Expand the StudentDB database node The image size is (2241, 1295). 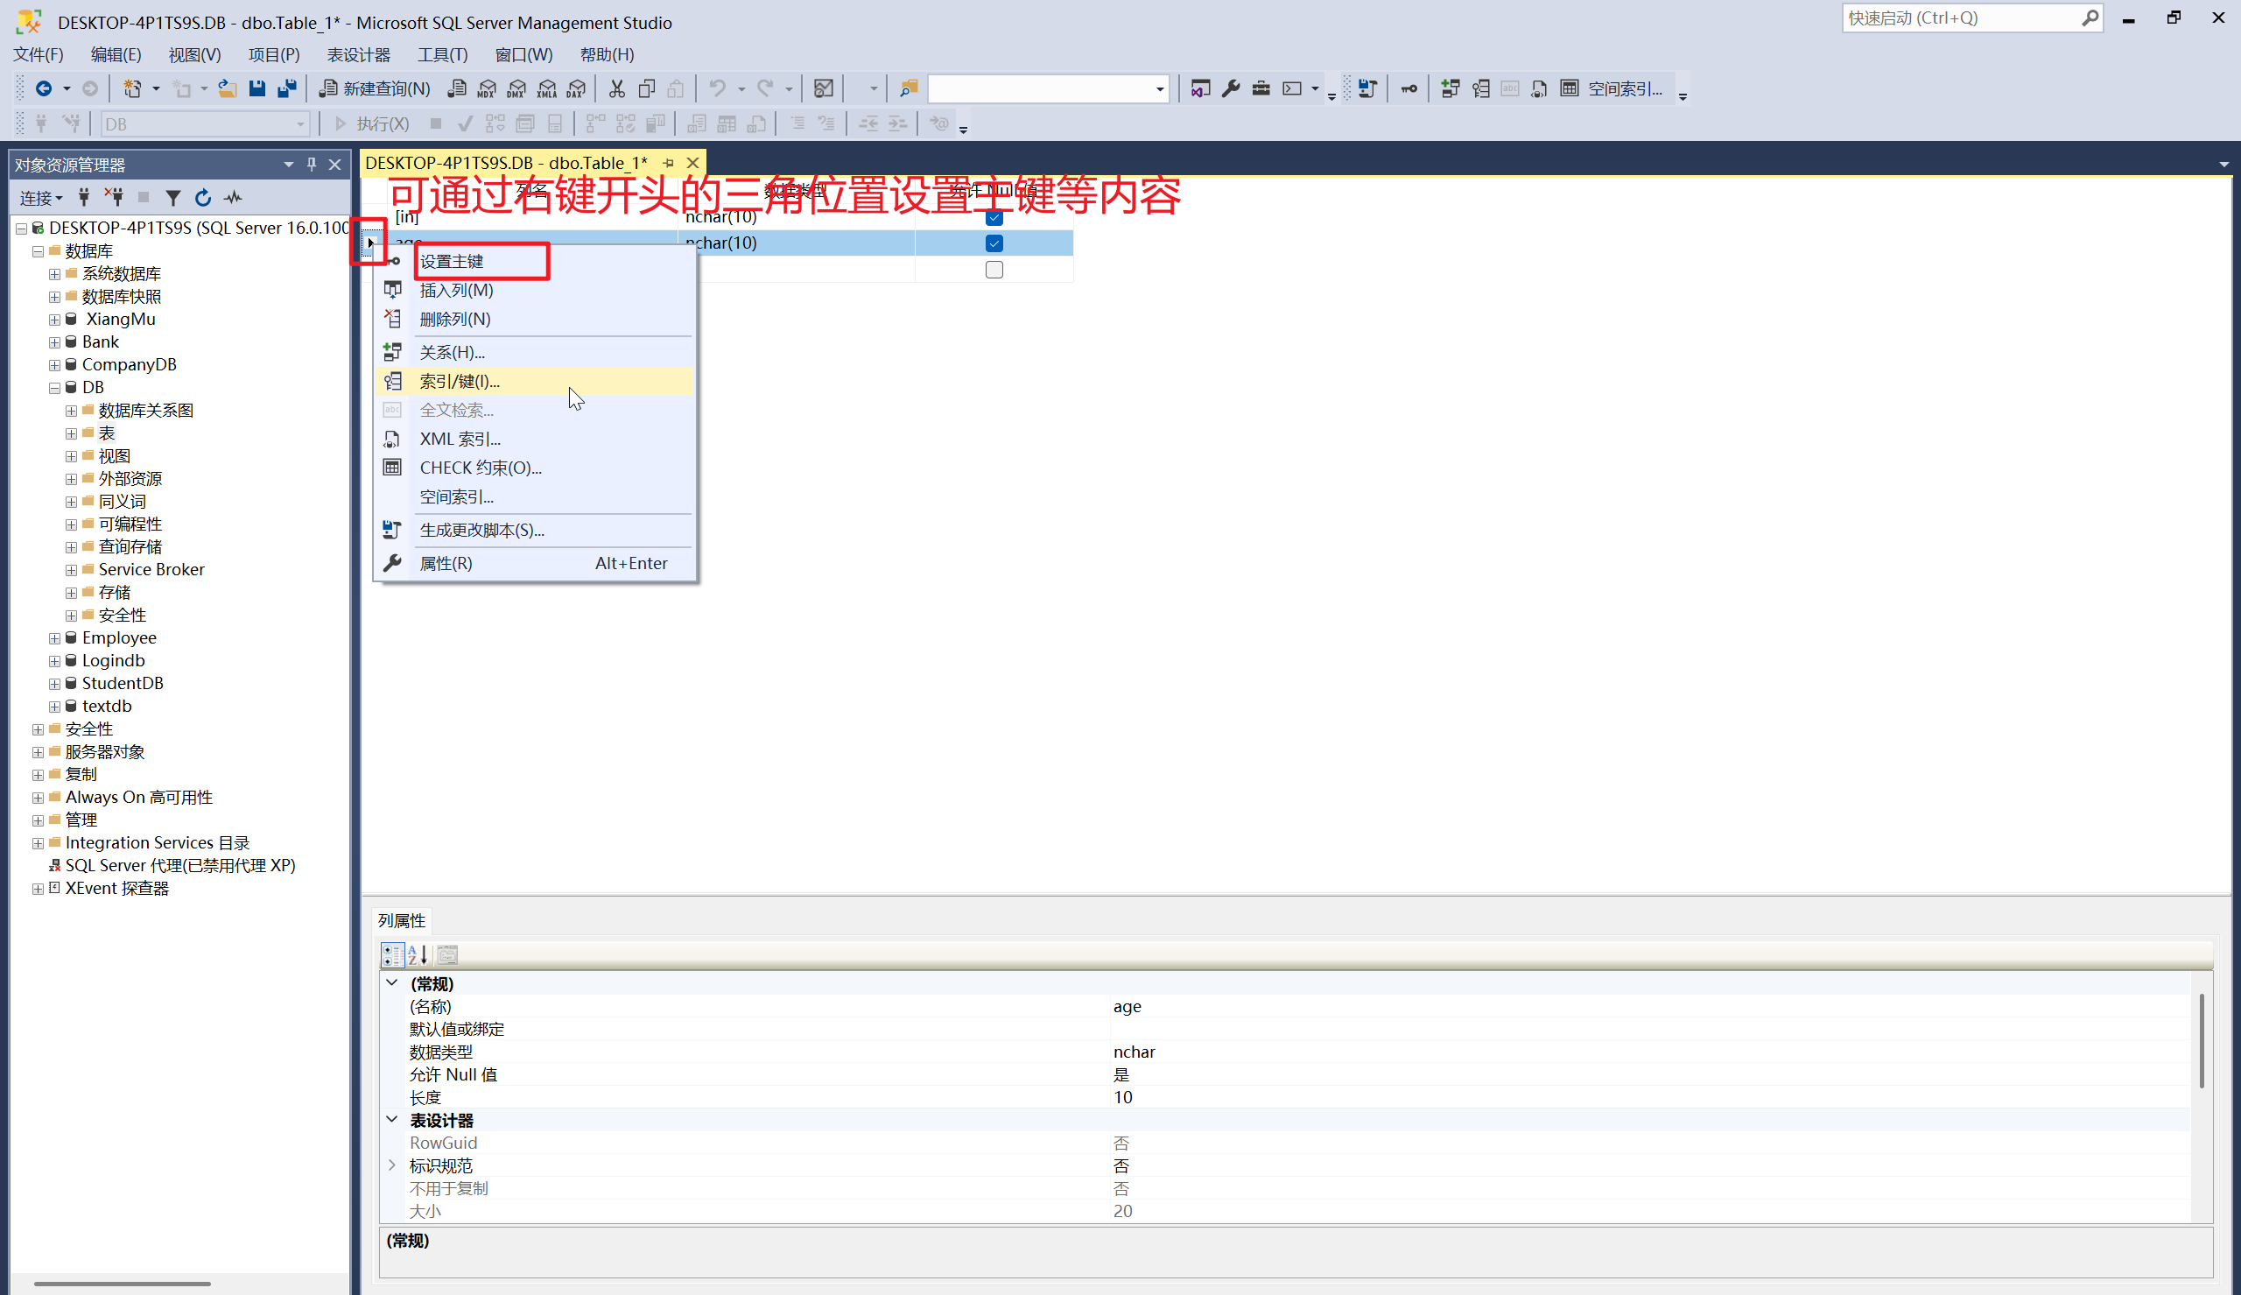[54, 683]
